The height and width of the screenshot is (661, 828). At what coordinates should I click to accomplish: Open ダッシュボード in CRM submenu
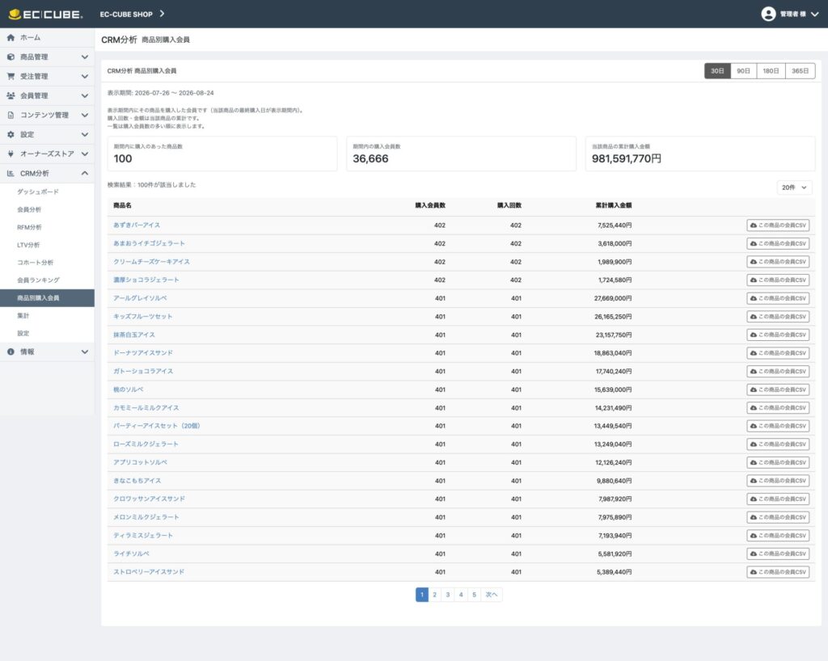point(37,192)
